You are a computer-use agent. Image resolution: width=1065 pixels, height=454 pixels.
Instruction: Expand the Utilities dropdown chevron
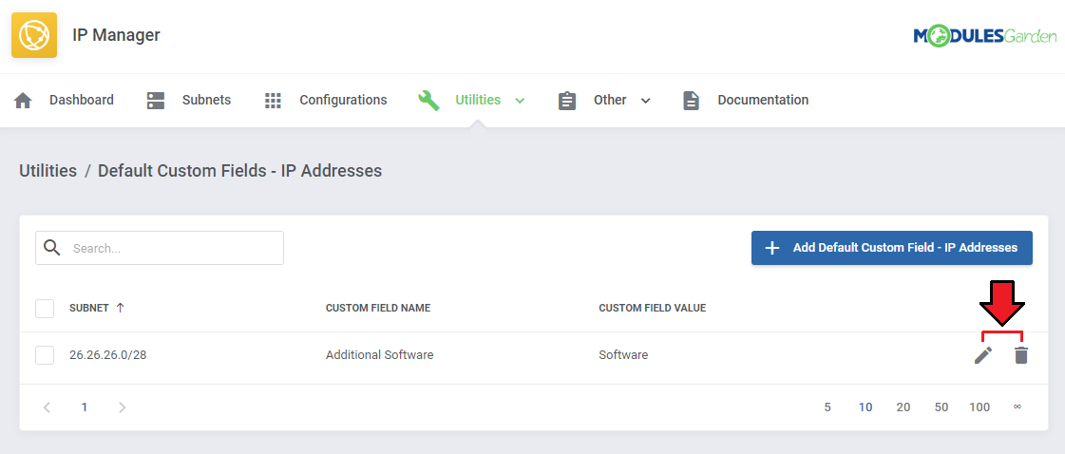click(x=520, y=101)
